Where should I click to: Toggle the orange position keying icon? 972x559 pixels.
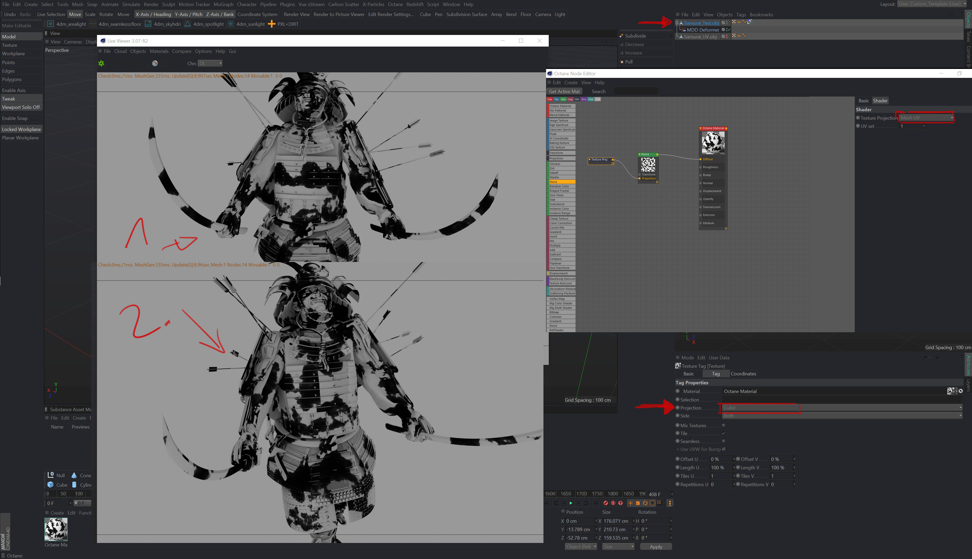[630, 503]
